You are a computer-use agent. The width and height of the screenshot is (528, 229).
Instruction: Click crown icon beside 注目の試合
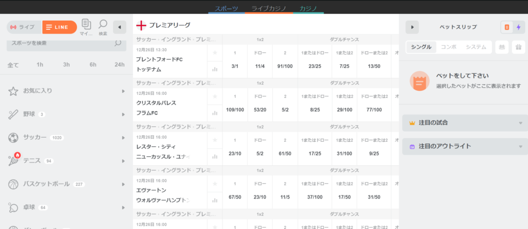point(412,123)
